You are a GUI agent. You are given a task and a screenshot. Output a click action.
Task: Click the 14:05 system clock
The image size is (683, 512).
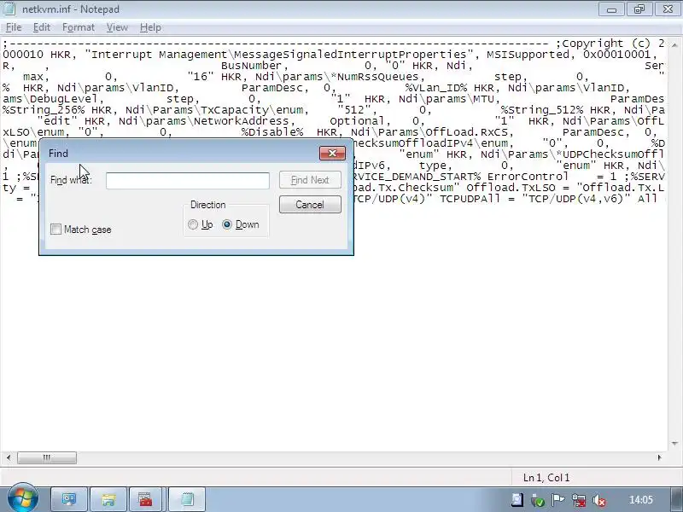coord(641,500)
